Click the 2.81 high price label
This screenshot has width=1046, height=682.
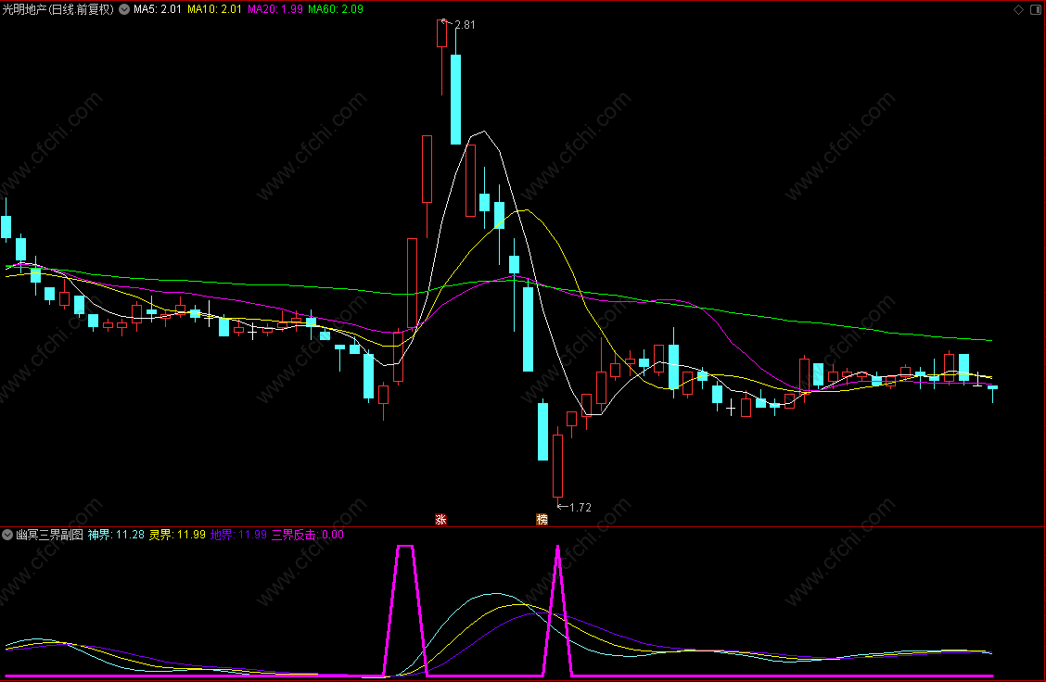point(465,25)
